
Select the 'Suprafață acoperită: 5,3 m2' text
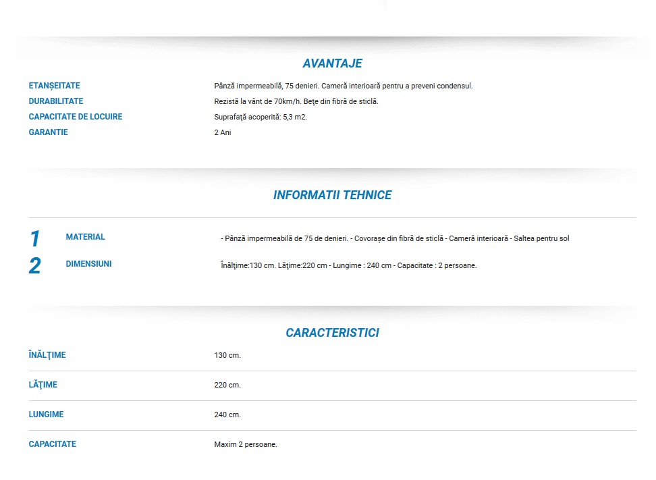pyautogui.click(x=261, y=117)
